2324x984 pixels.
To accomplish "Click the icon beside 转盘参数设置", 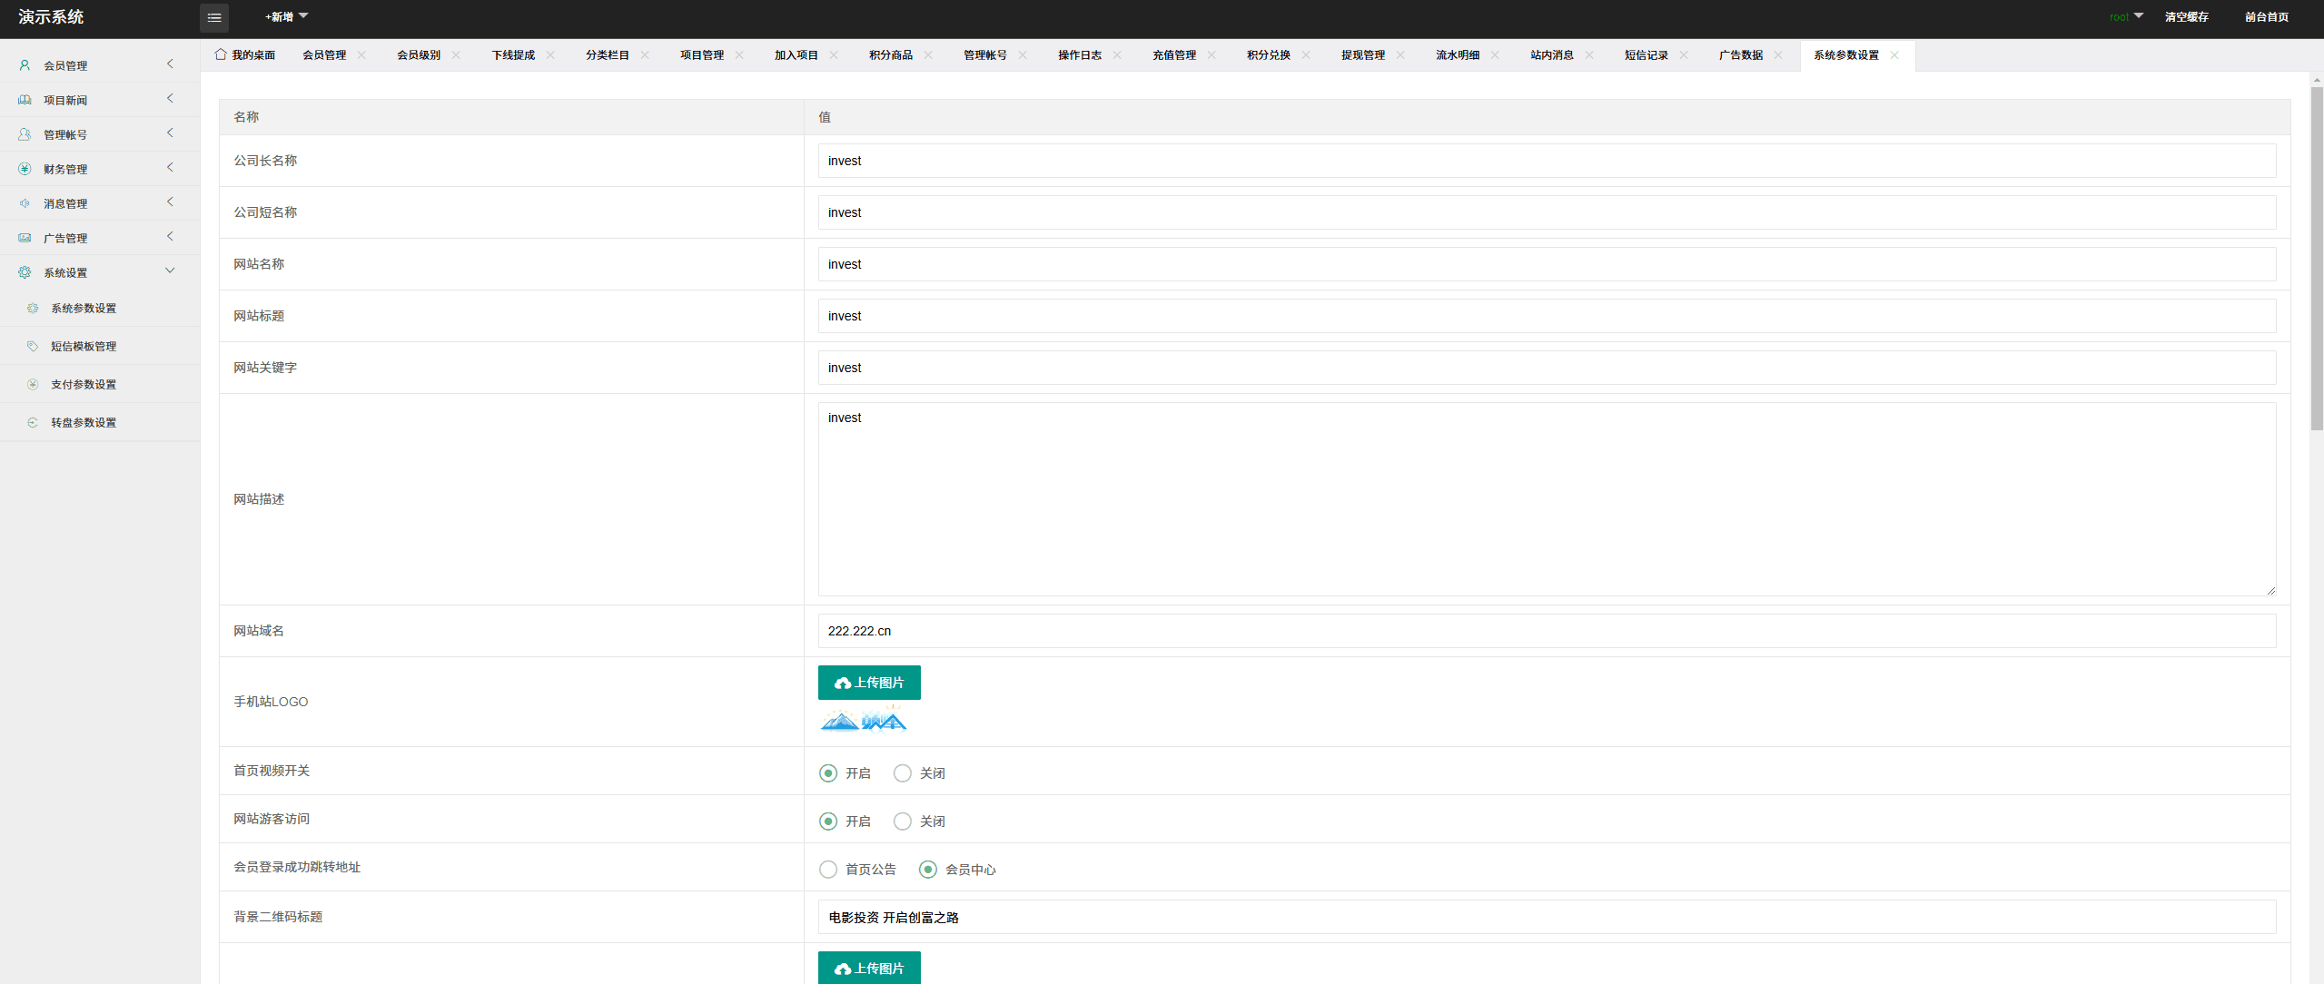I will click(33, 423).
